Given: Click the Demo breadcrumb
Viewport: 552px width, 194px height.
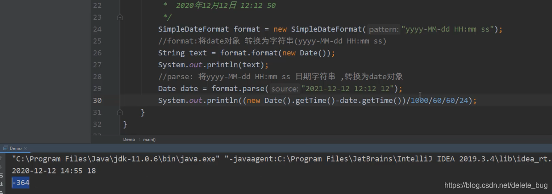Looking at the screenshot, I should (x=129, y=139).
